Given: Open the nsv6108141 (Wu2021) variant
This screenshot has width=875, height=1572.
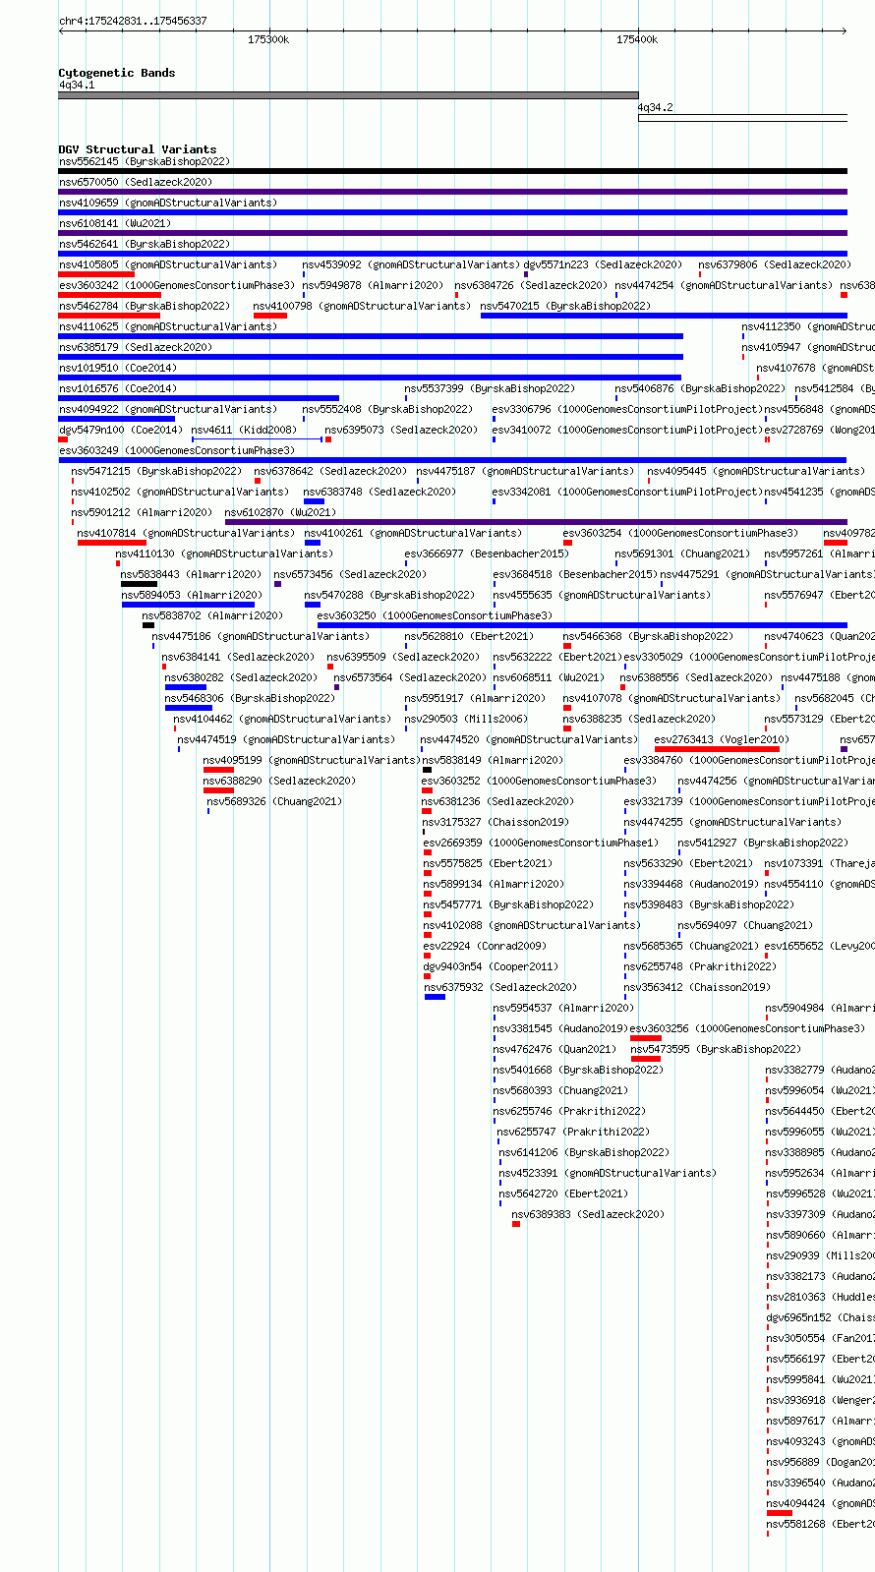Looking at the screenshot, I should coord(115,223).
